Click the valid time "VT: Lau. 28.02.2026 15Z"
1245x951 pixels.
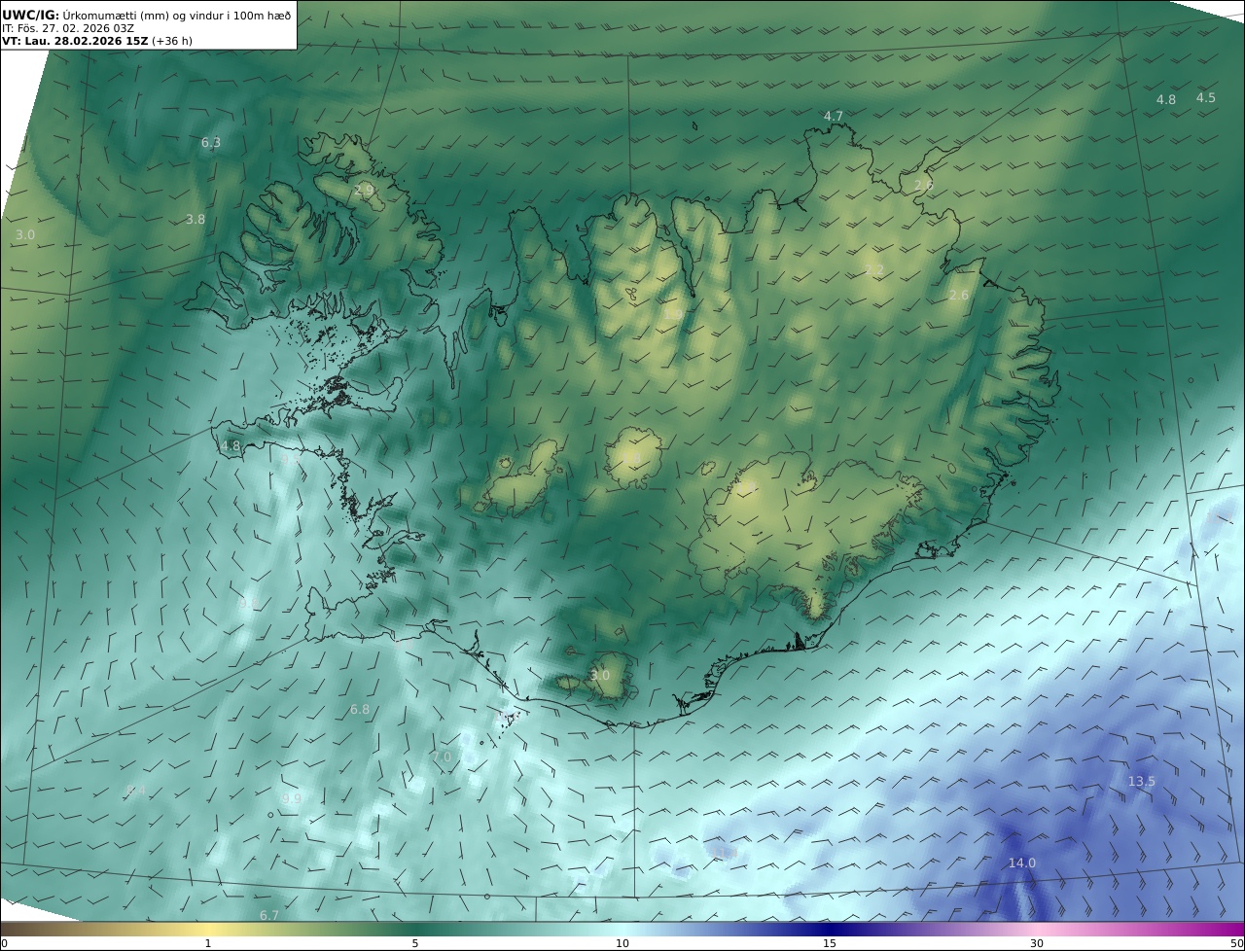point(75,41)
